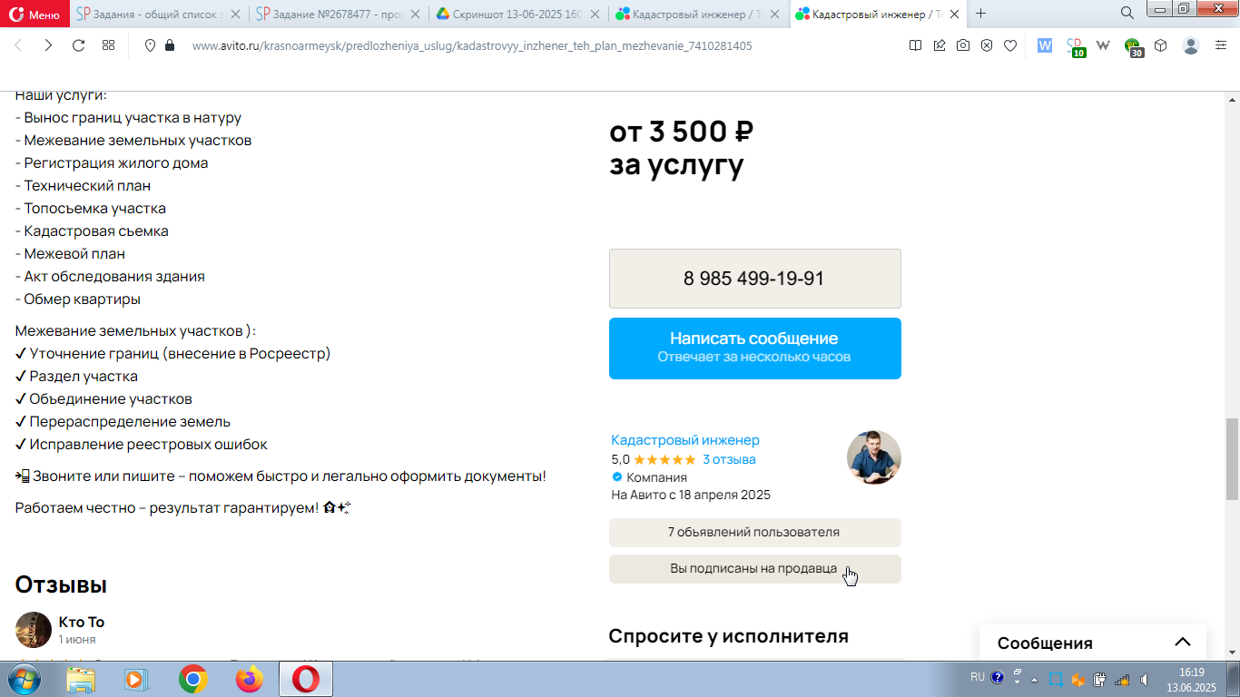Open the ad blocker shield icon
The height and width of the screenshot is (697, 1240).
987,45
